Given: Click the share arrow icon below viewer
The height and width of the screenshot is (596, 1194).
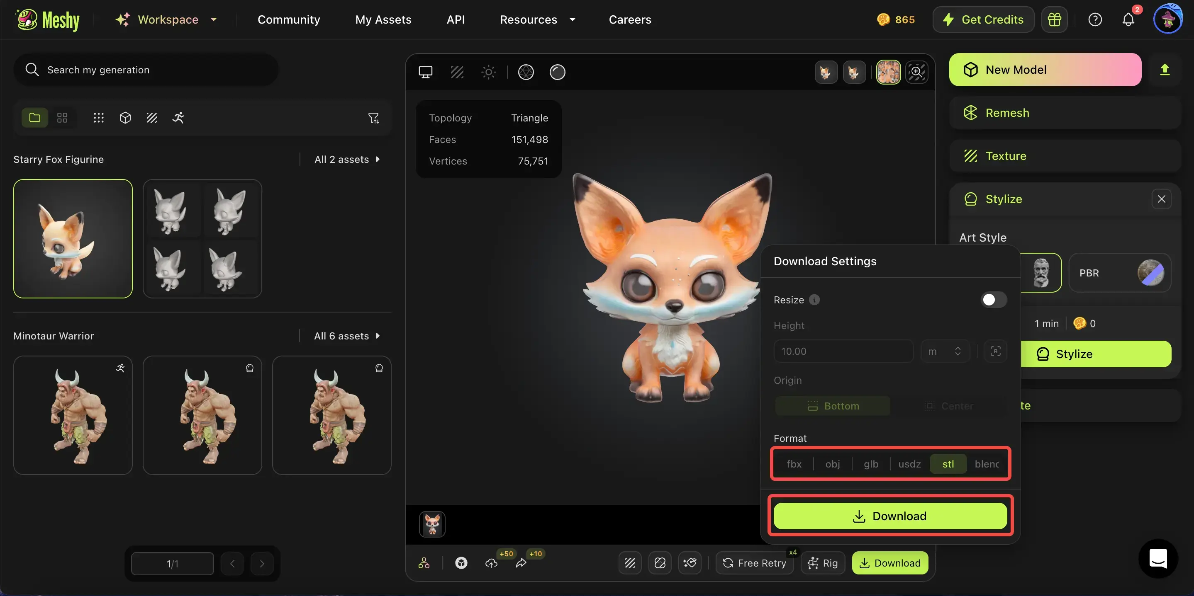Looking at the screenshot, I should click(521, 563).
